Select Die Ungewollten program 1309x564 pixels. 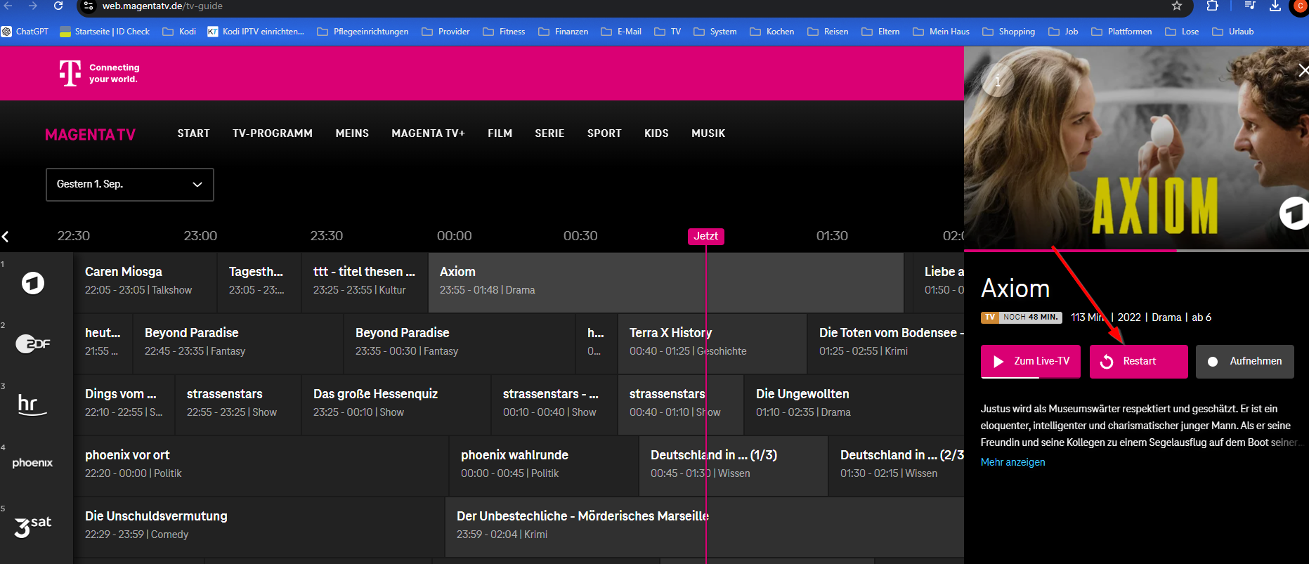854,405
